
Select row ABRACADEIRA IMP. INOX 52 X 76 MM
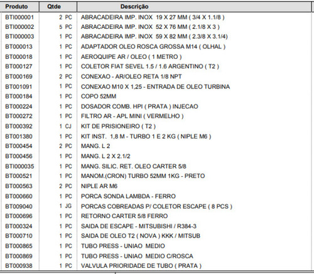click(x=156, y=27)
